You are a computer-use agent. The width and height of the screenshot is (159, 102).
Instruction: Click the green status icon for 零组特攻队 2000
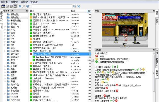33,60
